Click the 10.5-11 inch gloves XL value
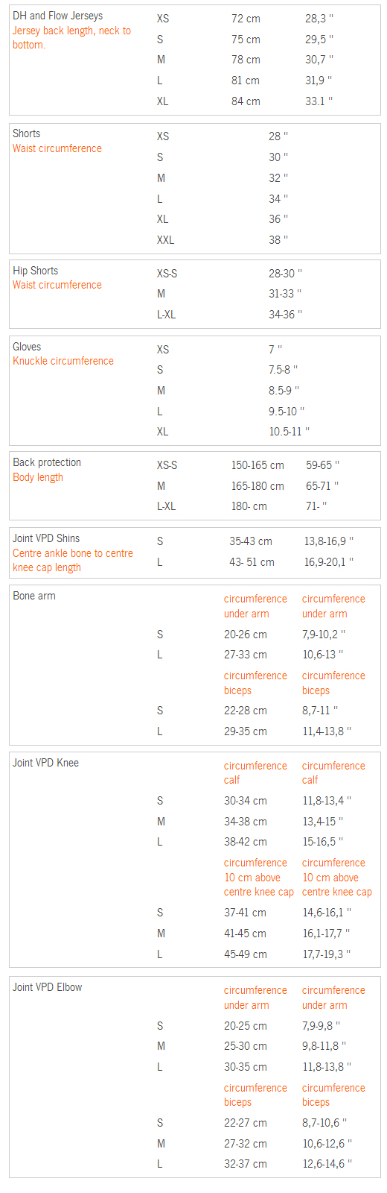 (x=289, y=432)
